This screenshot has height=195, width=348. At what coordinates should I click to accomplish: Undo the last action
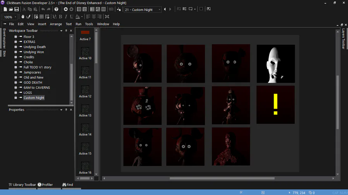coord(43,9)
